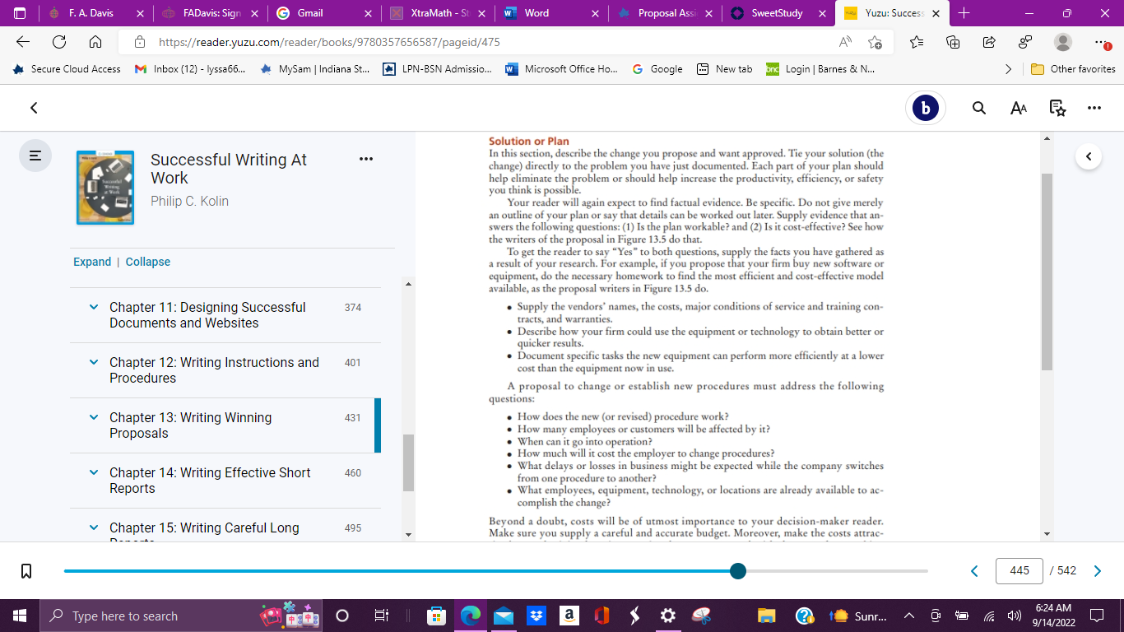Click the circular b profile icon
The width and height of the screenshot is (1124, 632).
click(x=926, y=108)
